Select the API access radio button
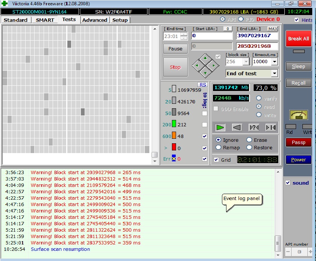Screen dimensions: 316x261 coord(222,19)
